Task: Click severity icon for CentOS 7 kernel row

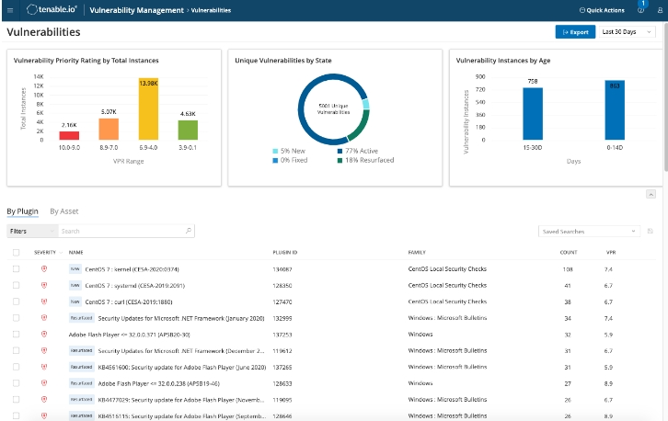Action: click(x=44, y=269)
